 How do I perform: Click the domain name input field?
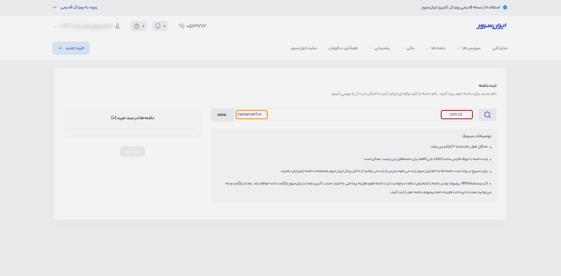coord(335,115)
